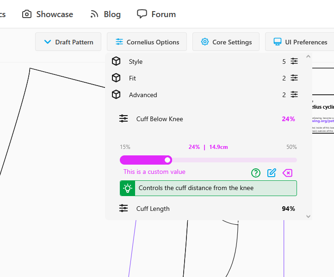This screenshot has height=277, width=334.
Task: Open the Draft Pattern dropdown
Action: [68, 42]
